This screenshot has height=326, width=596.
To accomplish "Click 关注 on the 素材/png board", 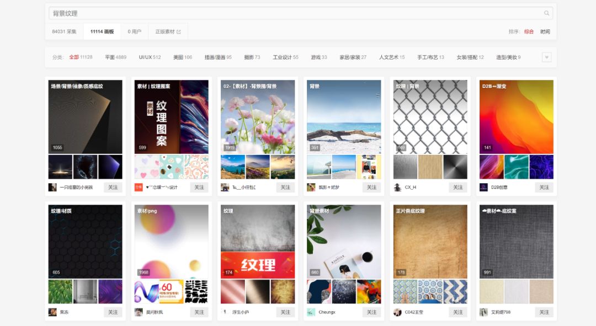I will pyautogui.click(x=199, y=312).
